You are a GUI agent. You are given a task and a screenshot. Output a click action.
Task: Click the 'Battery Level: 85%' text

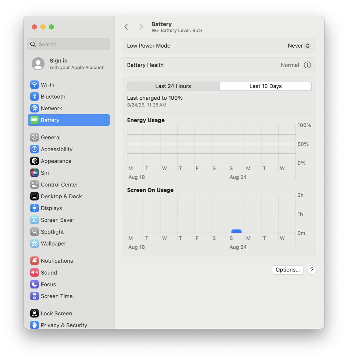click(181, 30)
